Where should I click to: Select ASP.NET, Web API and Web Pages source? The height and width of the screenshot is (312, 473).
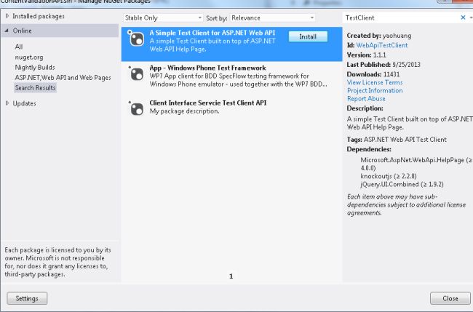pos(63,78)
